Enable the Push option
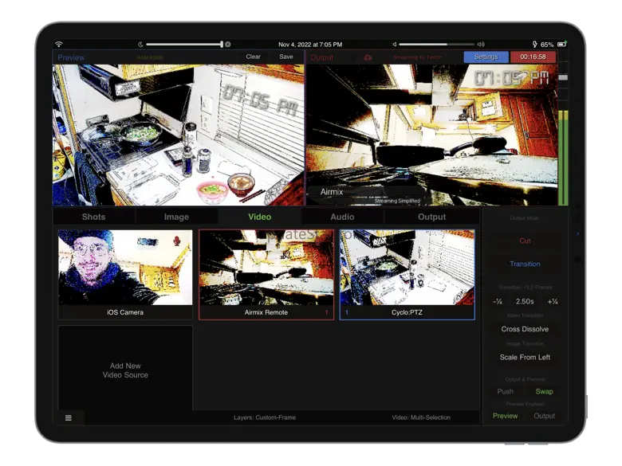 (505, 391)
